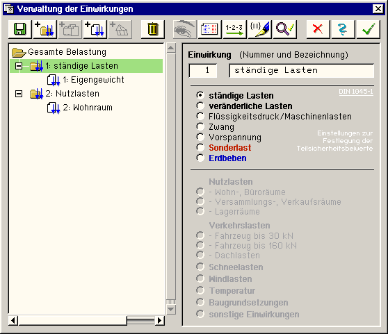Click the 1-2-3 renumbering icon

click(234, 29)
